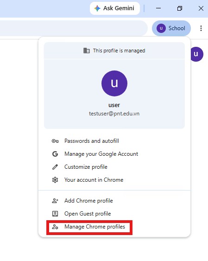The width and height of the screenshot is (208, 261).
Task: Click the guest profile portrait icon
Action: (55, 214)
